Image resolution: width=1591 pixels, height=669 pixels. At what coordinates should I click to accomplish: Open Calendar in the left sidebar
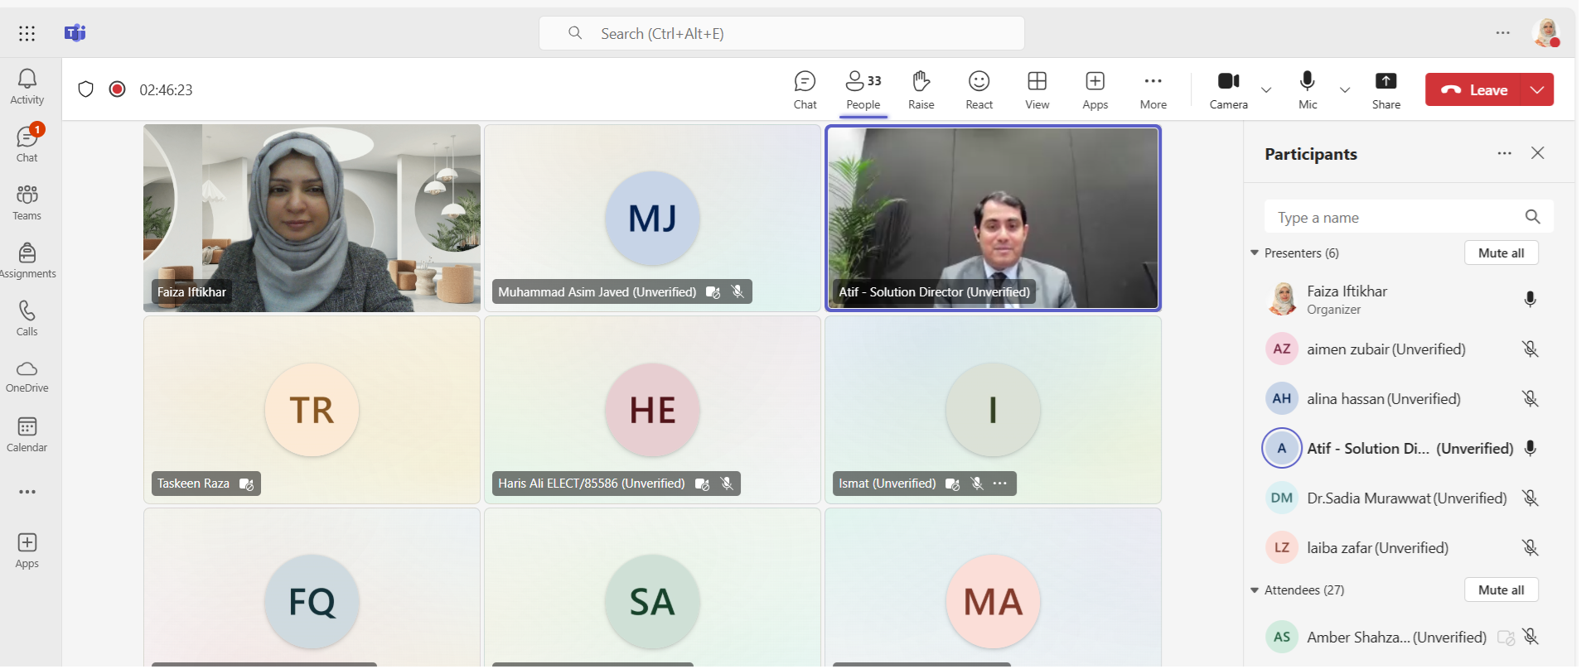point(27,435)
